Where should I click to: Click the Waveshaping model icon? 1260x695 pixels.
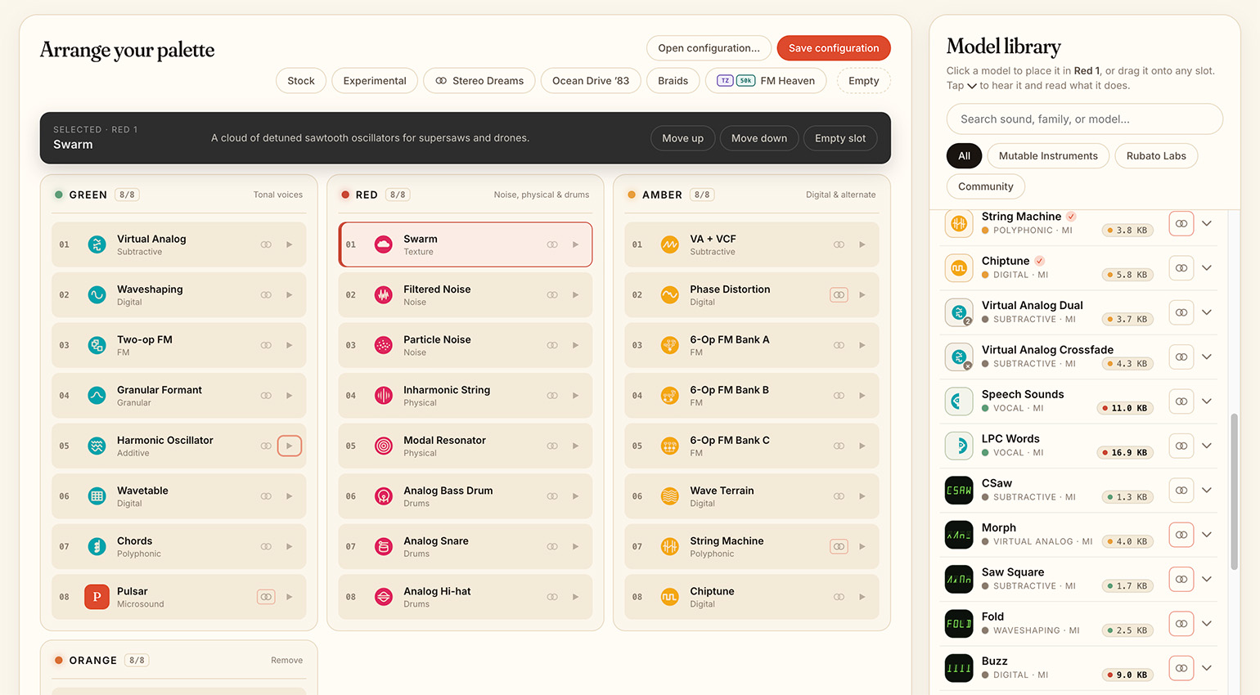pos(97,295)
